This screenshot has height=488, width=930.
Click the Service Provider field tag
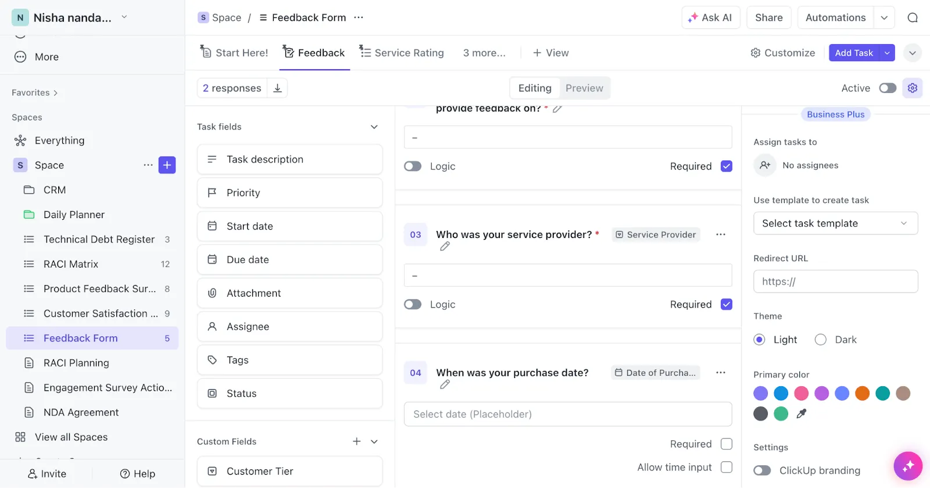point(656,234)
